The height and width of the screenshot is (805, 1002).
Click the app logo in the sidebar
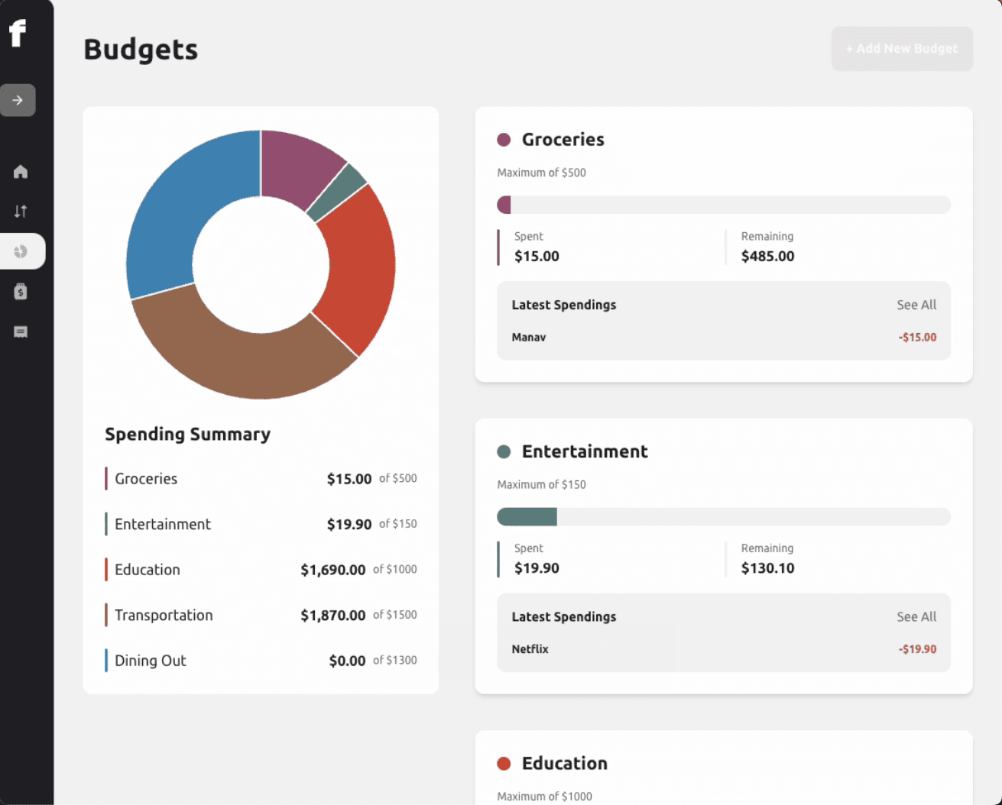[18, 33]
